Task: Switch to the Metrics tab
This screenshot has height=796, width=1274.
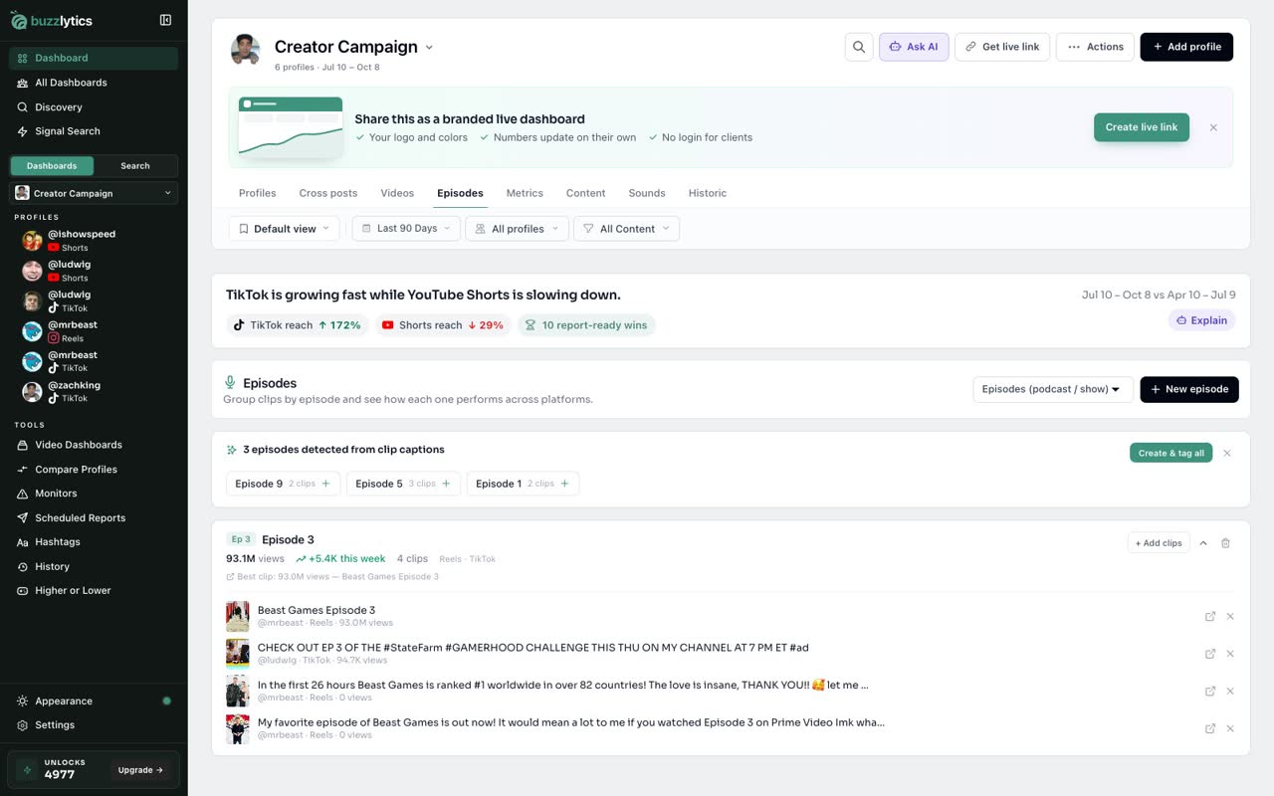Action: point(525,193)
